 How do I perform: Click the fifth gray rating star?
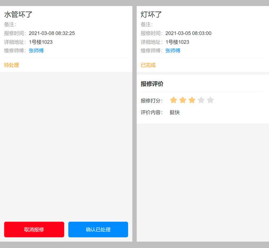click(x=210, y=100)
